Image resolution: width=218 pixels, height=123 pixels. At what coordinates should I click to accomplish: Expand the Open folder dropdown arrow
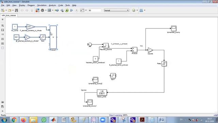(13, 10)
